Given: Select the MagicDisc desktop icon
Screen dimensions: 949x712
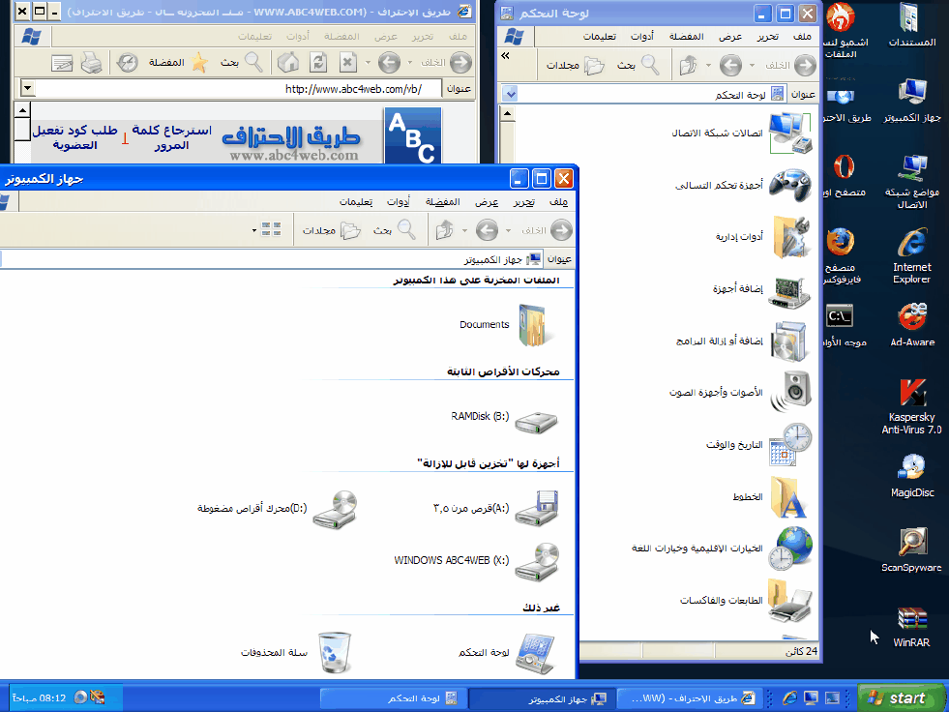Looking at the screenshot, I should point(911,470).
